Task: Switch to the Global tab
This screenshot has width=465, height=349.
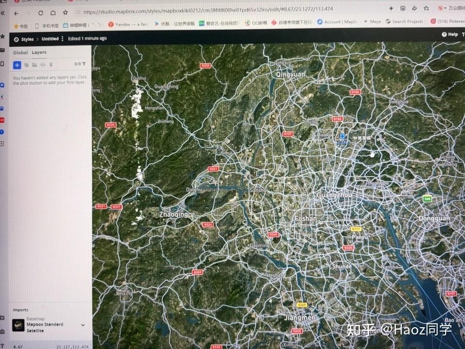Action: pyautogui.click(x=20, y=52)
